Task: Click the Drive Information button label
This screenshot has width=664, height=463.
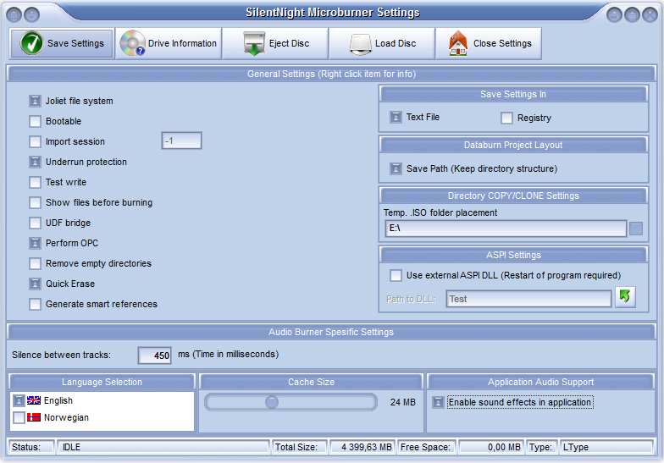Action: (x=182, y=44)
